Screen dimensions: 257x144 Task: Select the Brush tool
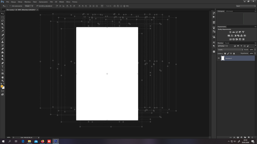[x=3, y=38]
